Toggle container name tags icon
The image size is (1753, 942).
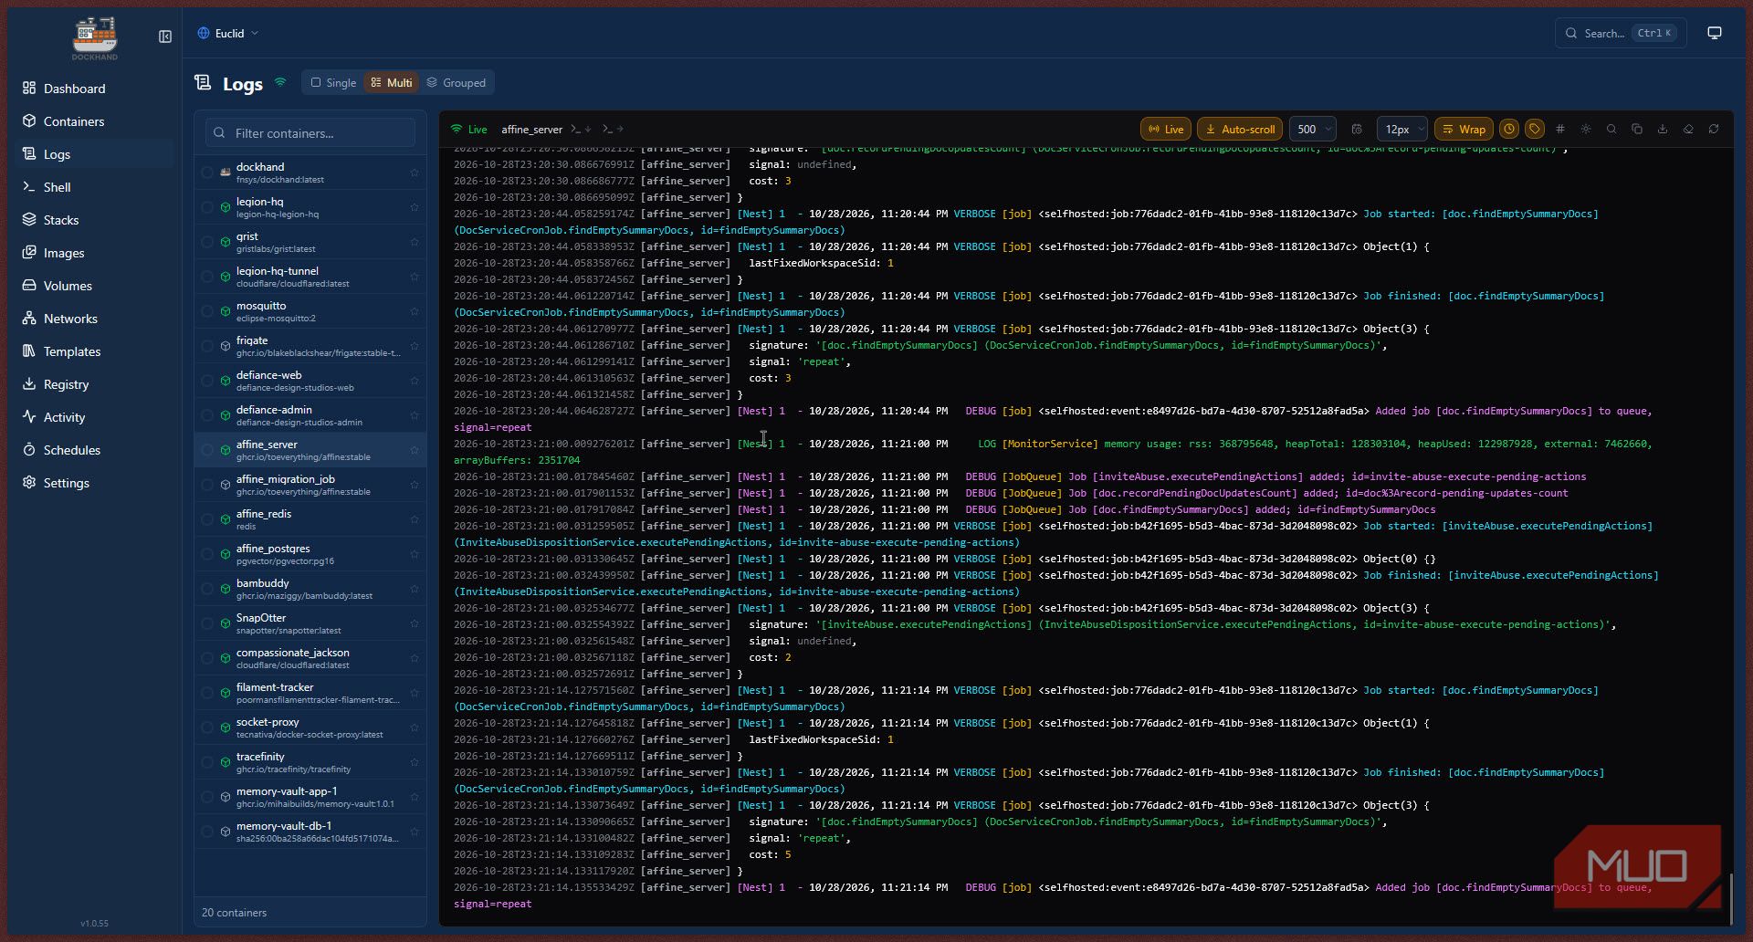pos(1535,129)
